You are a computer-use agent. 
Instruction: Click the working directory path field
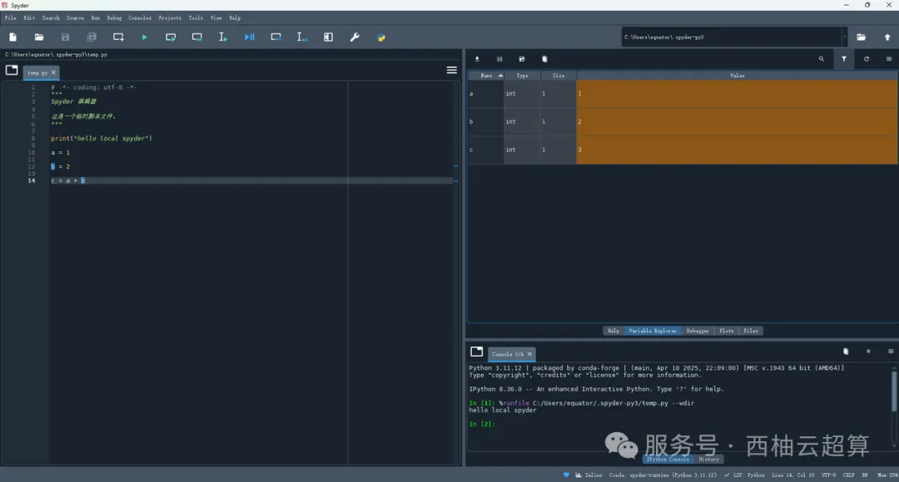(731, 37)
